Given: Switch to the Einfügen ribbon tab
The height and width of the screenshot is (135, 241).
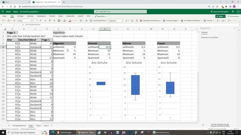Looking at the screenshot, I should point(20,16).
